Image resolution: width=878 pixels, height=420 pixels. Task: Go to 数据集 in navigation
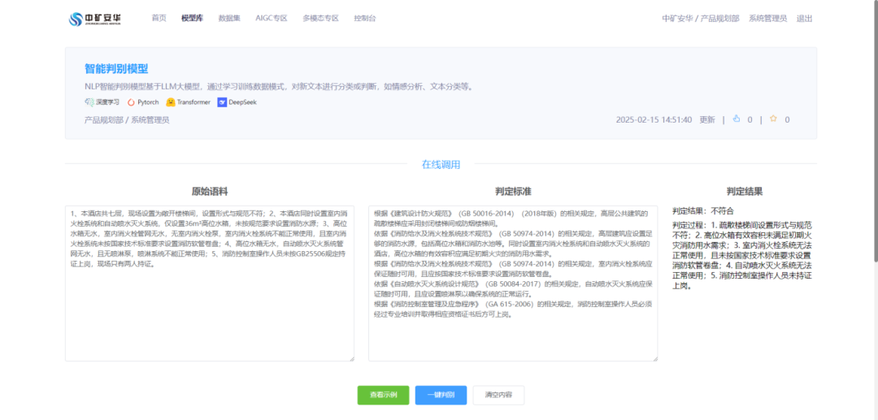229,18
